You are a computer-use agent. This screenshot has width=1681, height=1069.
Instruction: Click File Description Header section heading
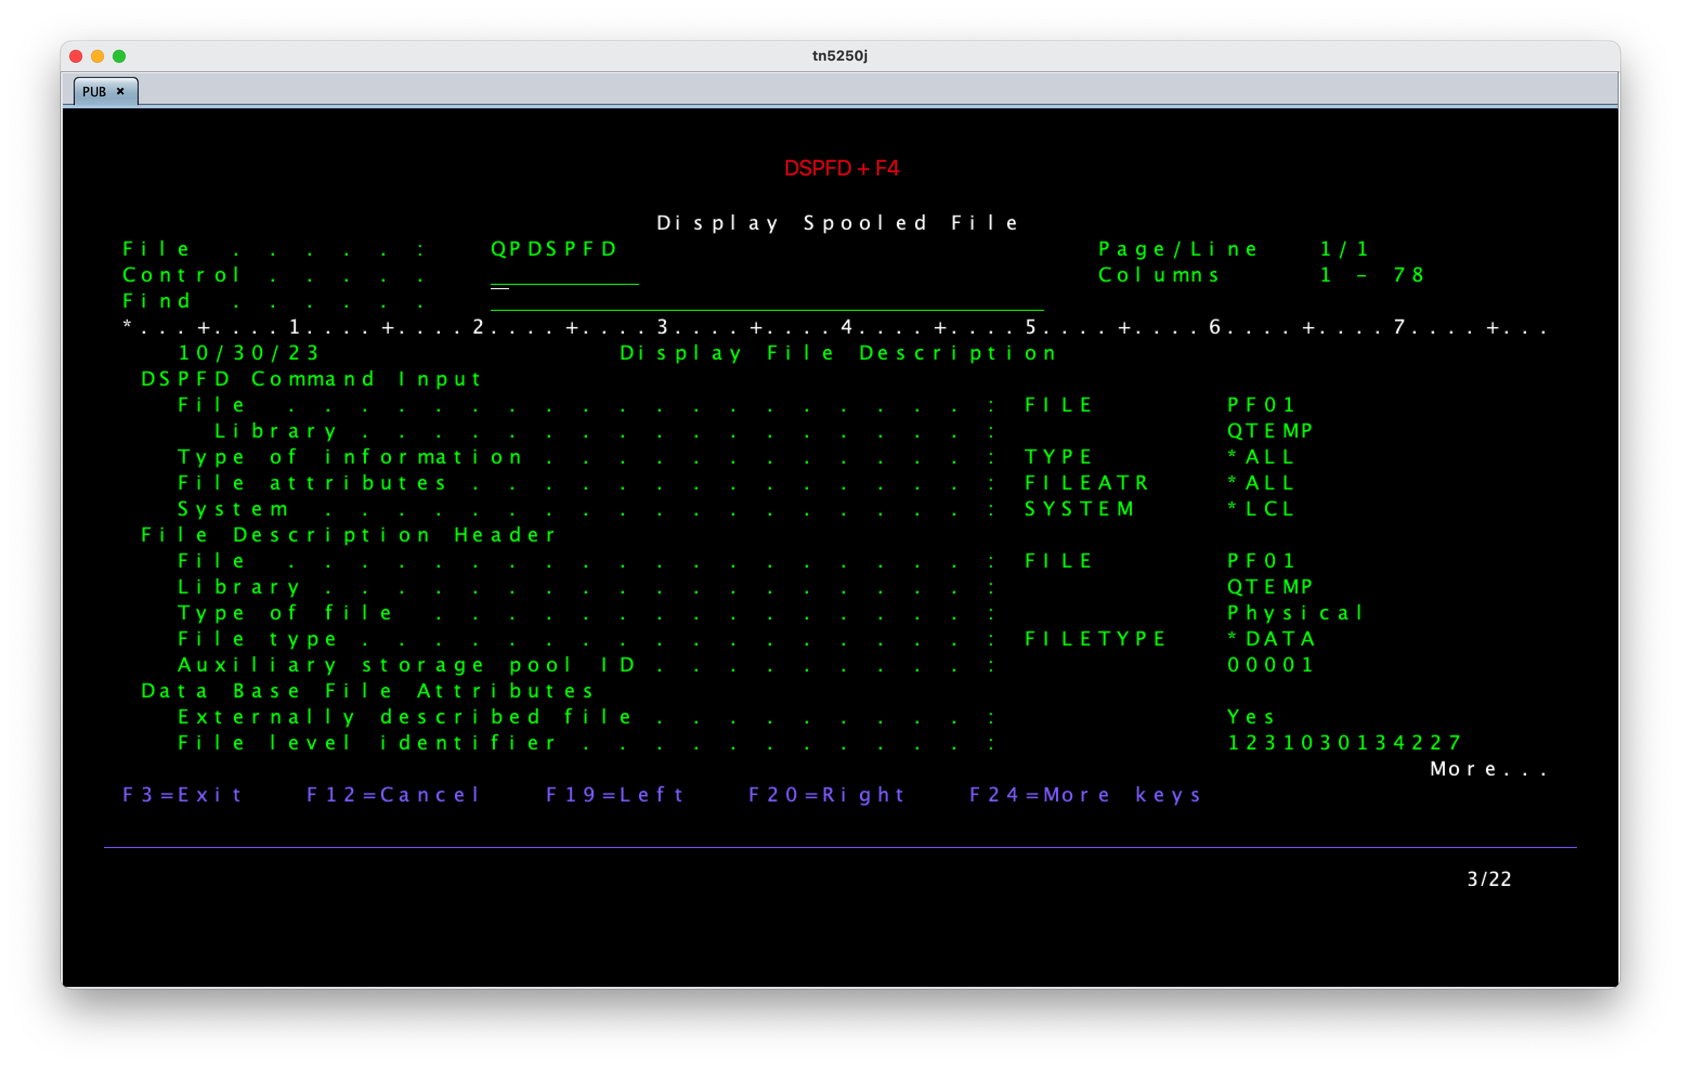click(x=348, y=535)
